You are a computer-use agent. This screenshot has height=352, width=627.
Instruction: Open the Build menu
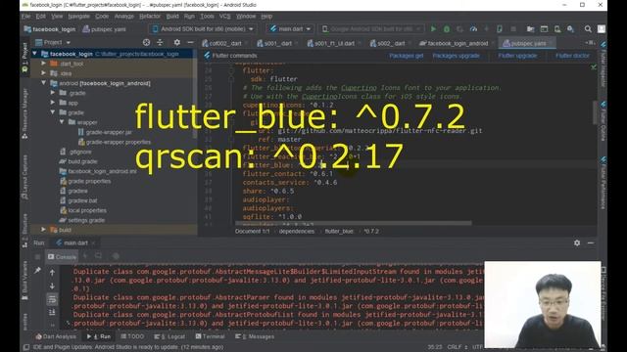(x=172, y=17)
